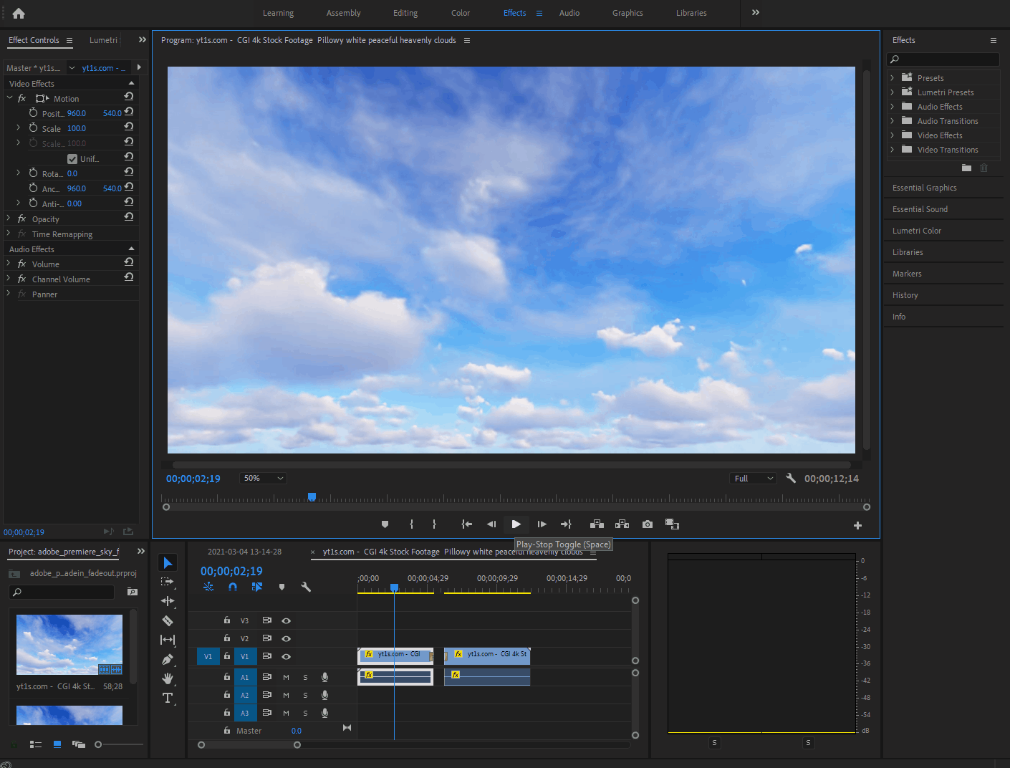
Task: Collapse the Motion effect
Action: click(x=10, y=98)
